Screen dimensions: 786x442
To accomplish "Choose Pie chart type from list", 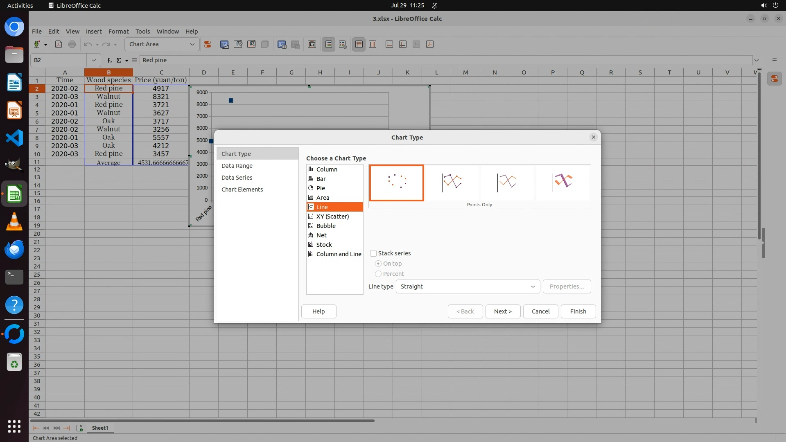I will coord(321,188).
